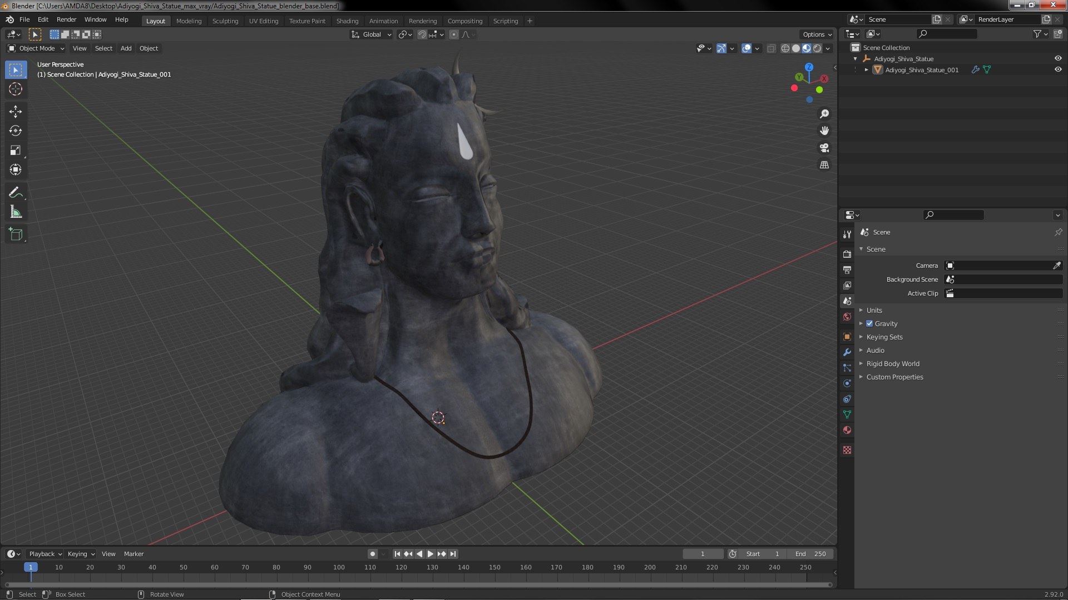1068x600 pixels.
Task: Open the Material properties tab
Action: click(847, 430)
